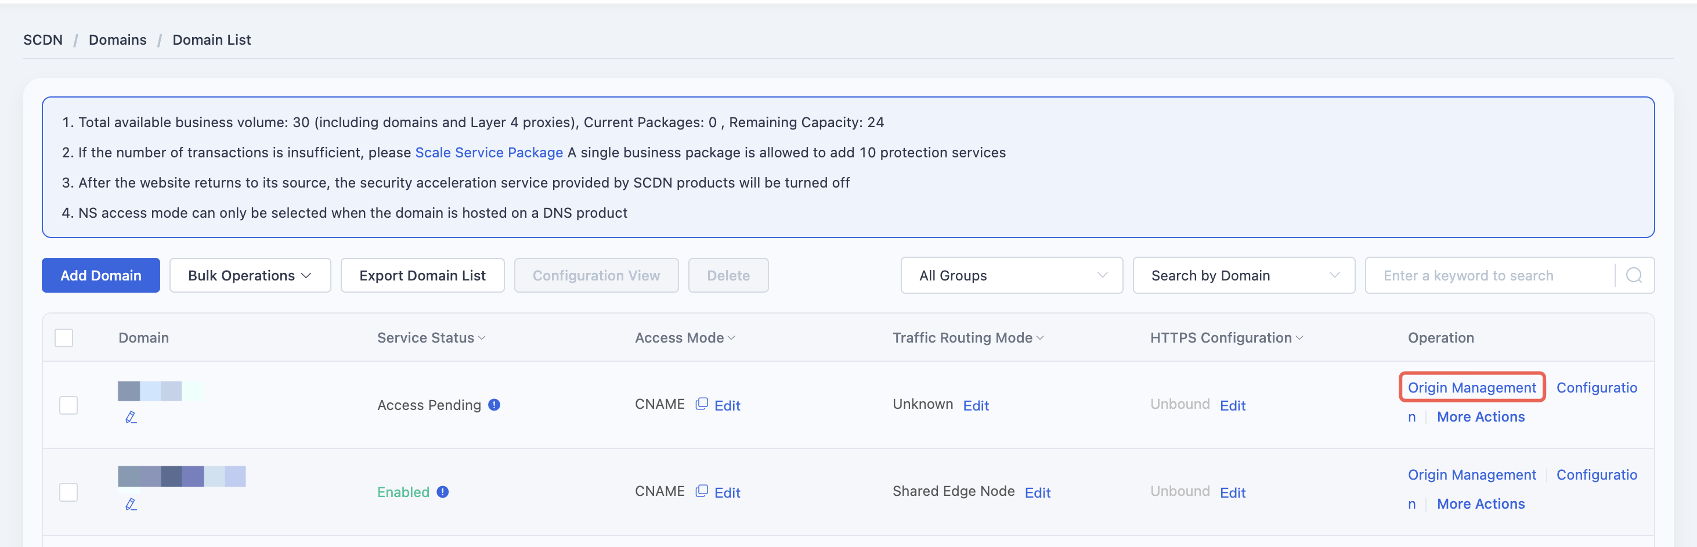Viewport: 1697px width, 547px height.
Task: Go to Domains in the breadcrumb
Action: tap(118, 39)
